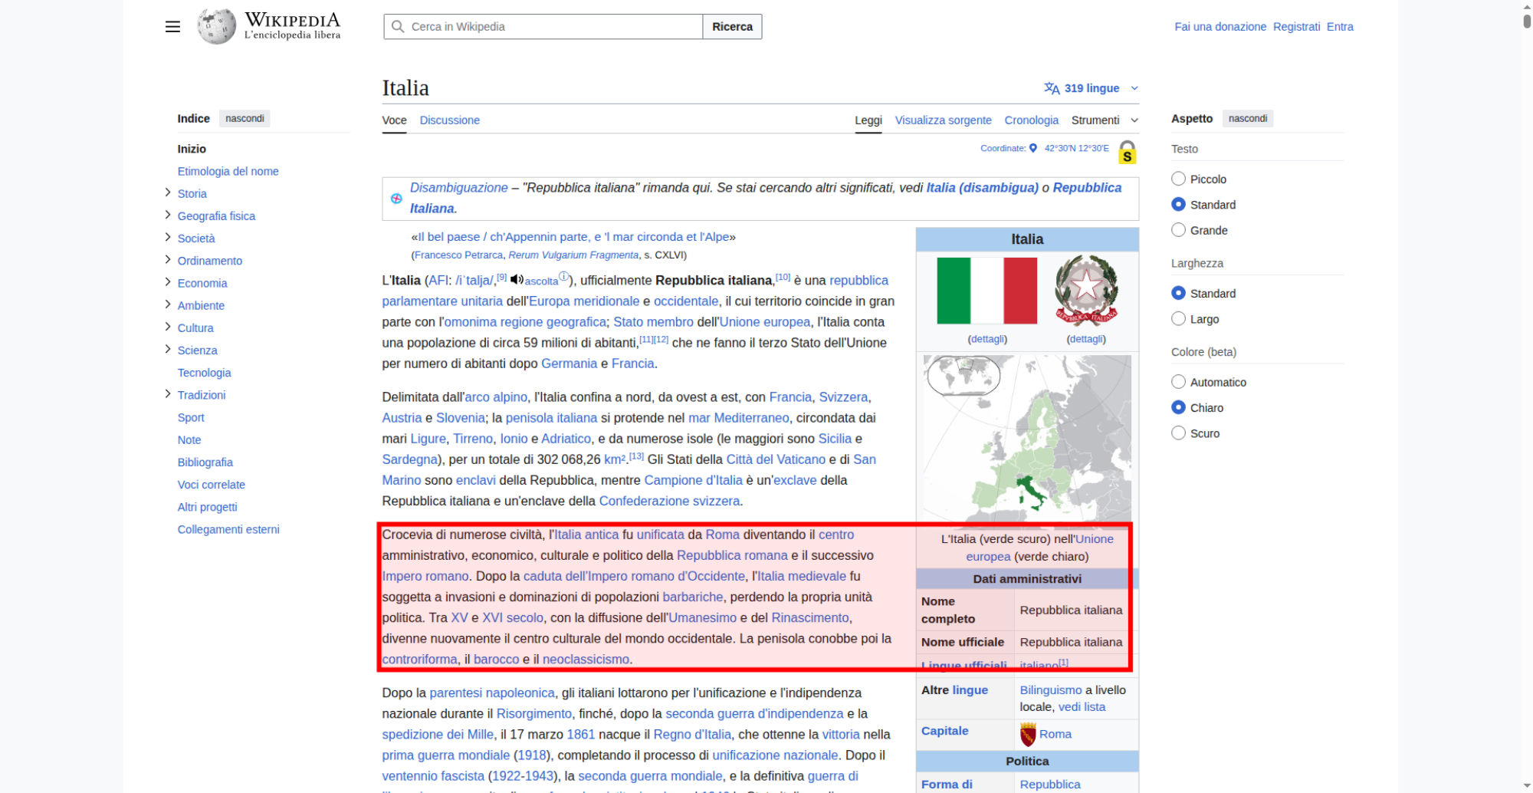Click the Rome coat of arms icon
This screenshot has height=793, width=1533.
(x=1028, y=734)
